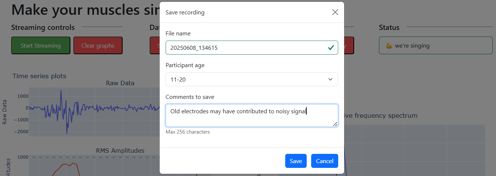Click the Raw Data time series plot
Viewport: 496px width, 176px height.
93,111
